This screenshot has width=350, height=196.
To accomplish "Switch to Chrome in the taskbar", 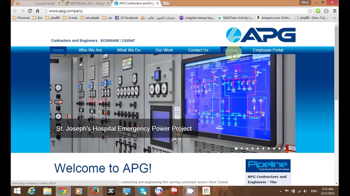I will (63, 191).
